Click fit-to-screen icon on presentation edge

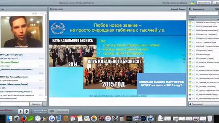184,62
